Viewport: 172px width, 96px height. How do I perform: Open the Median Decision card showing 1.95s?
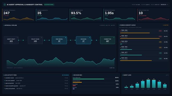(120, 15)
